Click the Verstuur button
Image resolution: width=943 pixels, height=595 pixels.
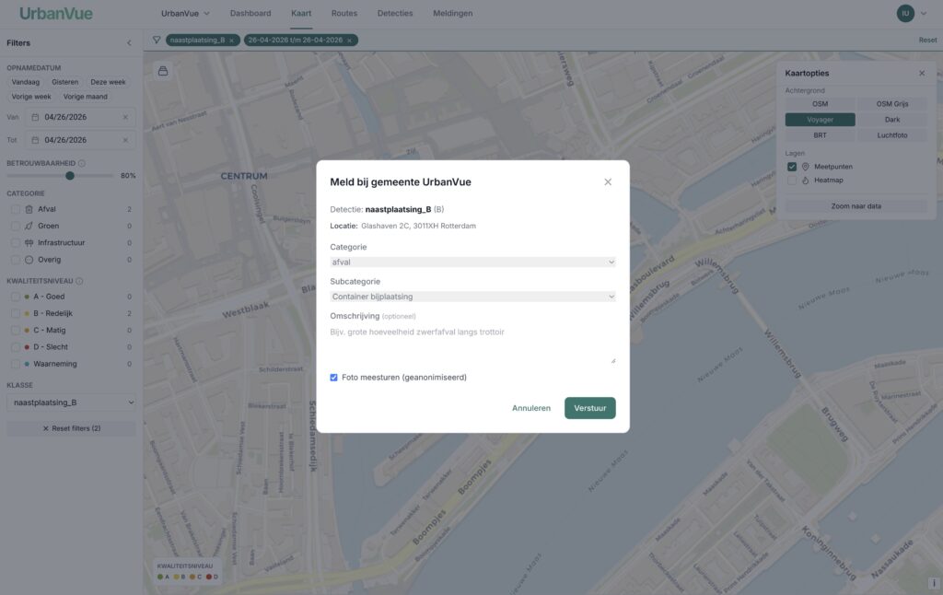(590, 408)
